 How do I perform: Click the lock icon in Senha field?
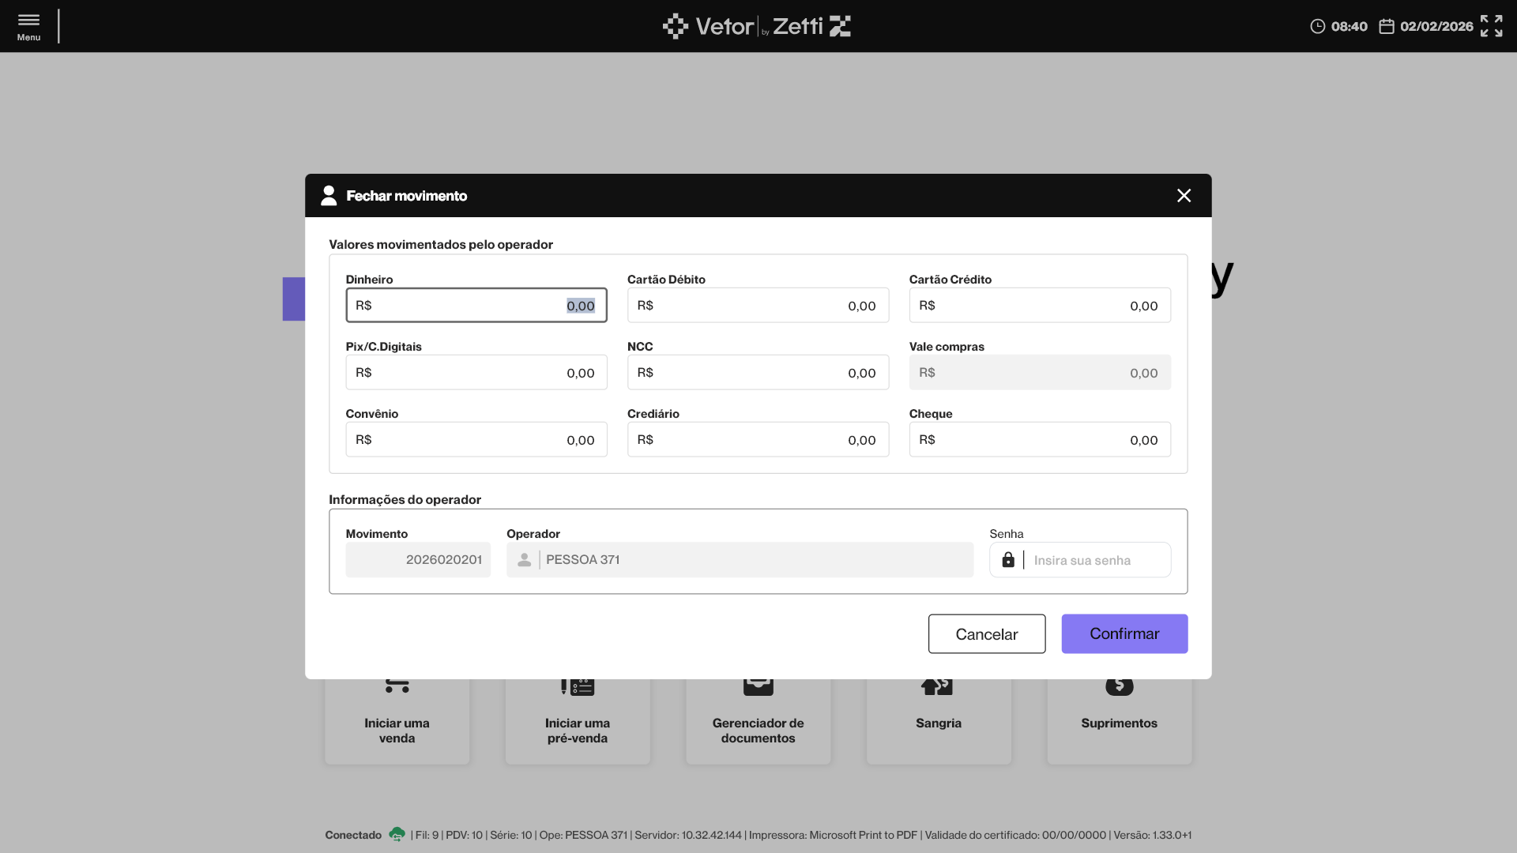1008,560
